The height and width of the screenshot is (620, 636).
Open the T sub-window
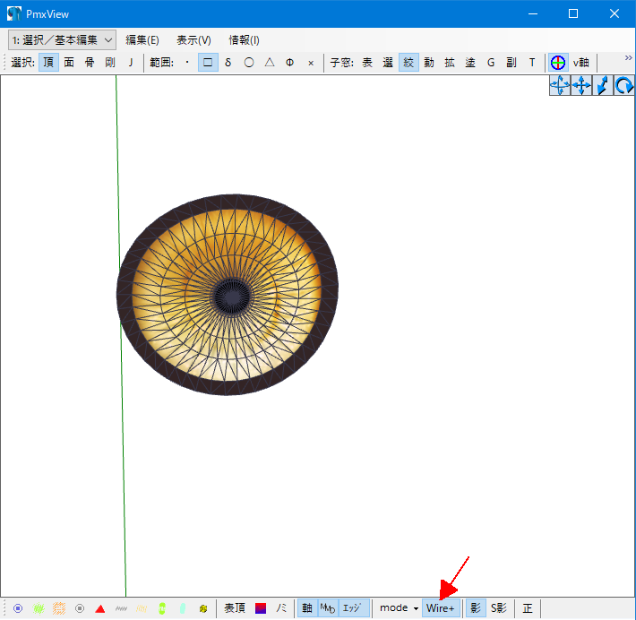tap(532, 63)
